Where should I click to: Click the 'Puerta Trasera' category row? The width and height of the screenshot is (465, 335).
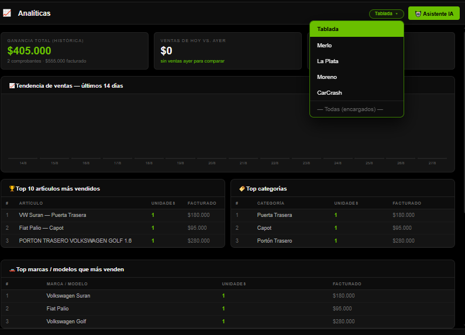pos(343,215)
